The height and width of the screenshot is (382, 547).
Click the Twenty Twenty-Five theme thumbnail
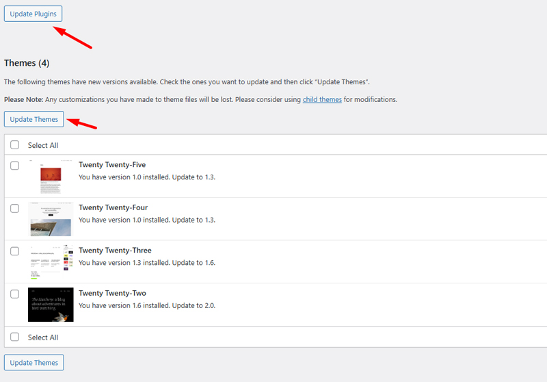click(51, 177)
